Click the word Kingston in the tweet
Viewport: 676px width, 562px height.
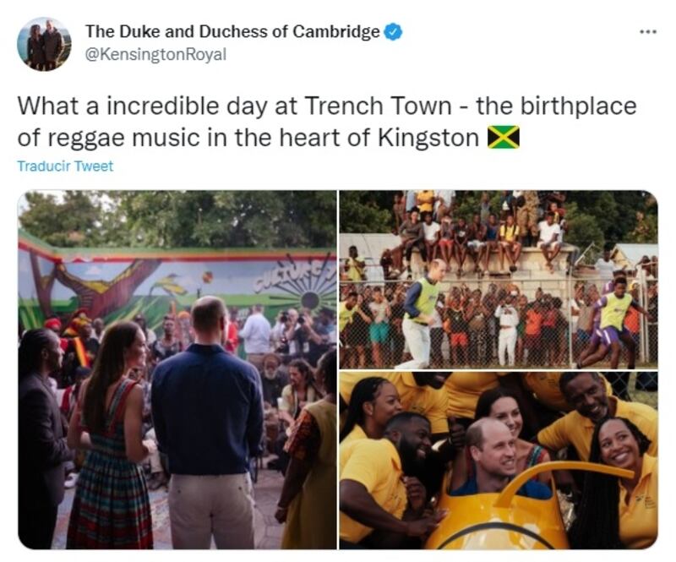point(428,138)
